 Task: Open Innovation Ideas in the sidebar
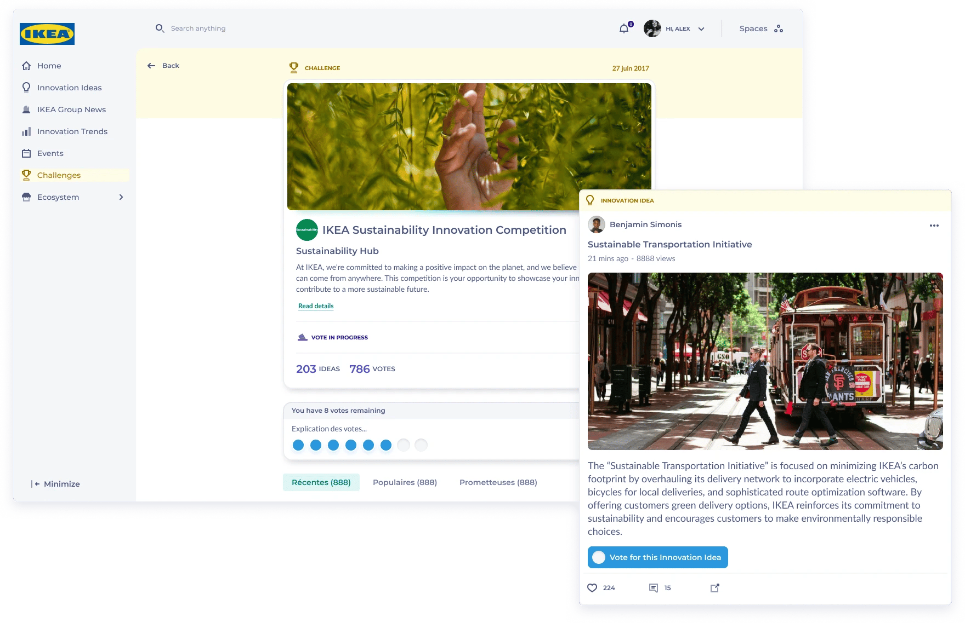tap(70, 88)
